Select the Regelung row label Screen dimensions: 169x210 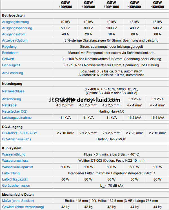(9, 47)
